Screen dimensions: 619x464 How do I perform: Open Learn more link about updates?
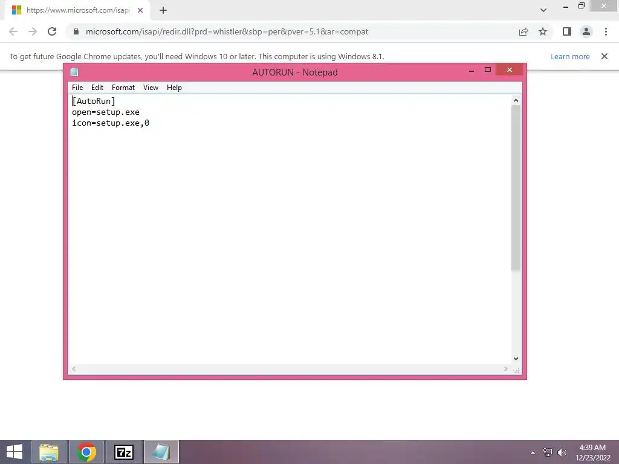[570, 56]
